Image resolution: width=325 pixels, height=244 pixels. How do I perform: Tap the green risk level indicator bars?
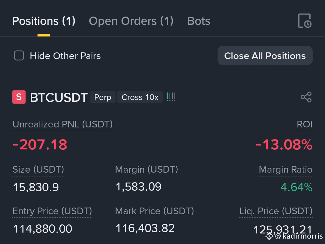coord(171,97)
